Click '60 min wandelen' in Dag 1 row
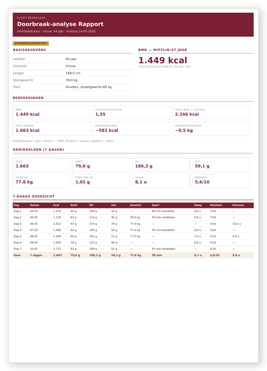267x371 pixels. point(163,211)
